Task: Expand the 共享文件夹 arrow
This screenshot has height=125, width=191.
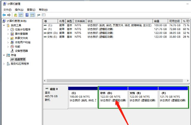Action: click(8, 38)
